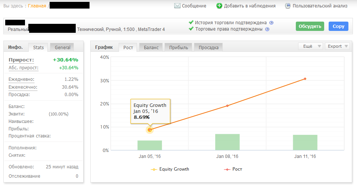Switch to the Баланс chart tab

[x=151, y=47]
